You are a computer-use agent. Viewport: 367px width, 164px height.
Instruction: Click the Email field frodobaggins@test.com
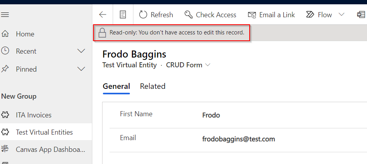[239, 139]
